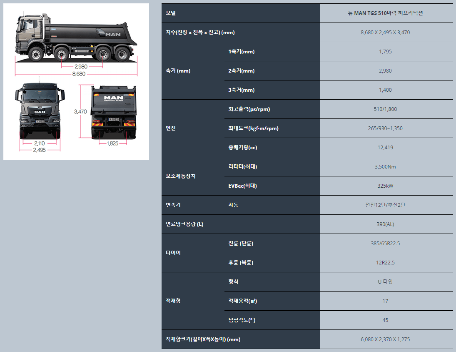This screenshot has width=456, height=352.
Task: Select the dumping angle value '45'
Action: (x=385, y=320)
